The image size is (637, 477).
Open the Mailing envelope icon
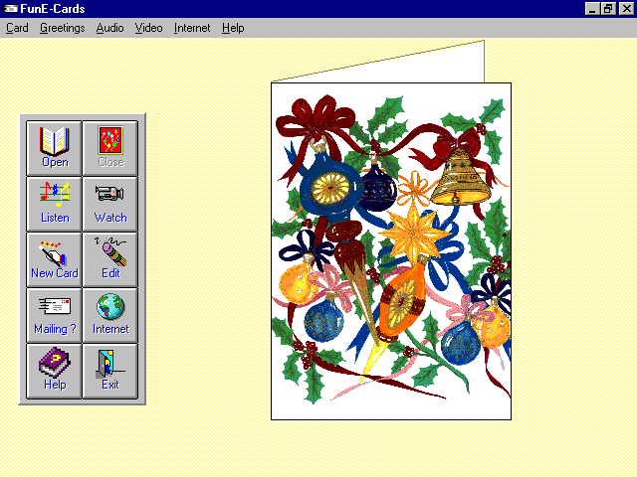pos(55,314)
